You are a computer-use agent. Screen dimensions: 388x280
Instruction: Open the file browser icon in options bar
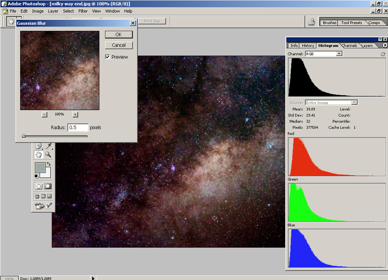click(x=311, y=22)
